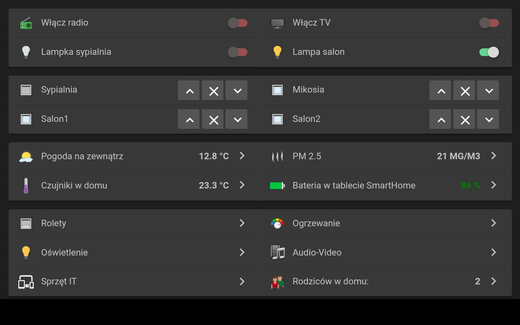Enable the Lampka sypialnia switch
Screen dimensions: 520x325
point(238,52)
